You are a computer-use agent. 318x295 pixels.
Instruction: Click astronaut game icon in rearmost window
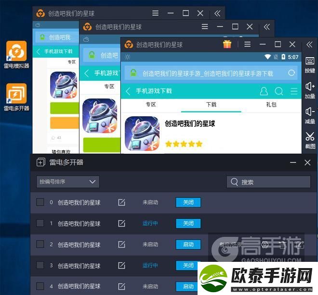[64, 85]
